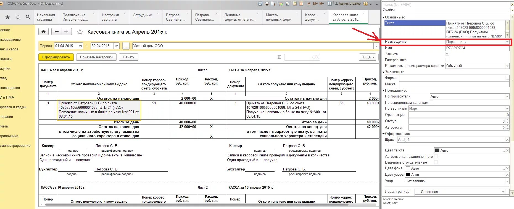Clear the properties search field with X
Viewport: 514px width, 209px height.
pos(512,4)
